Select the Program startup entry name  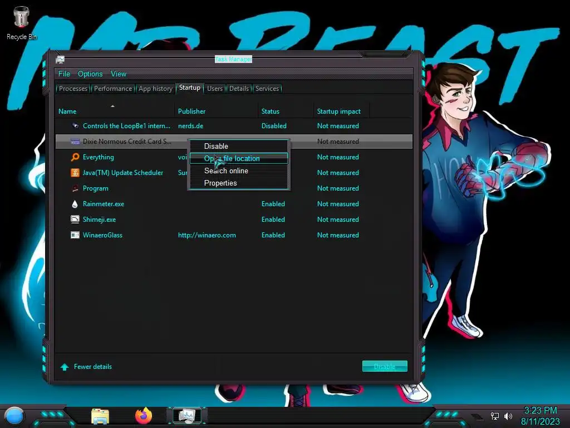(96, 188)
